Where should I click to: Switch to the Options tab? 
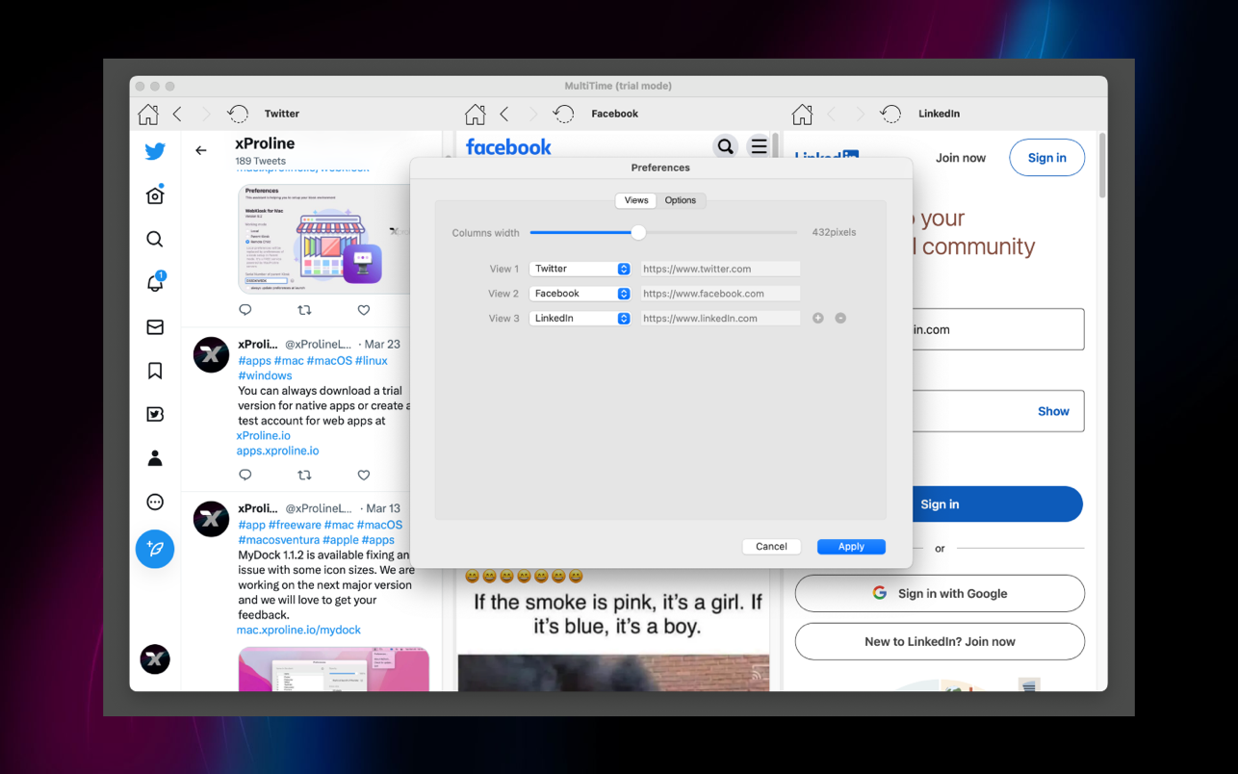[x=681, y=200]
